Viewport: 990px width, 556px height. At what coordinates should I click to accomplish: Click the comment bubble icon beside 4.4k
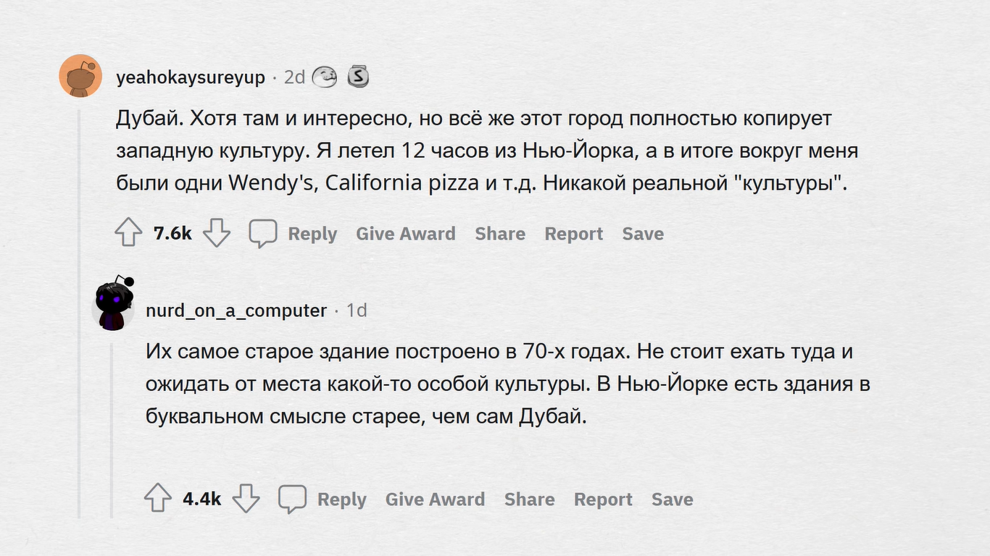tap(292, 499)
